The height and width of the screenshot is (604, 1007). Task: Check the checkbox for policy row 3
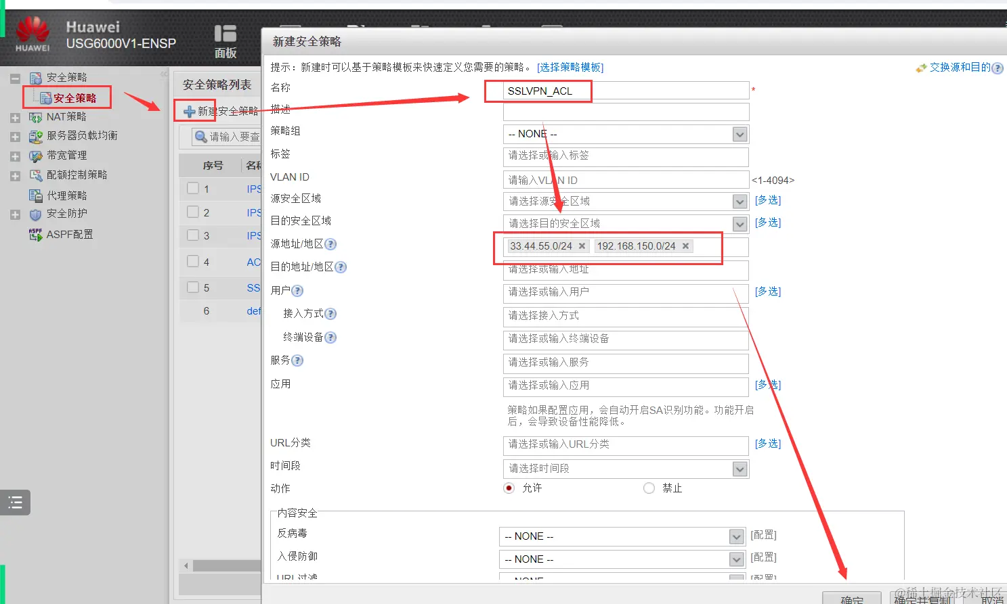point(193,235)
